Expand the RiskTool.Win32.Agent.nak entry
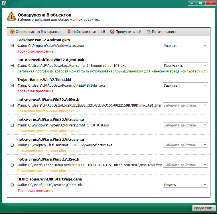 (12, 66)
